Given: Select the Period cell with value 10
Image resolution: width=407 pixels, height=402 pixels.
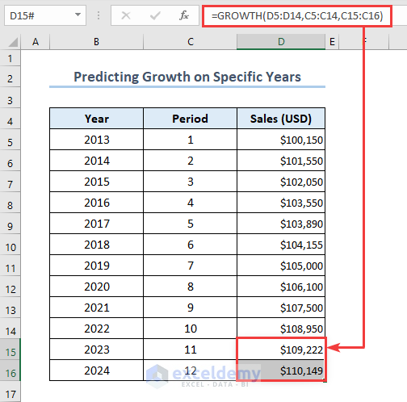Looking at the screenshot, I should point(190,329).
